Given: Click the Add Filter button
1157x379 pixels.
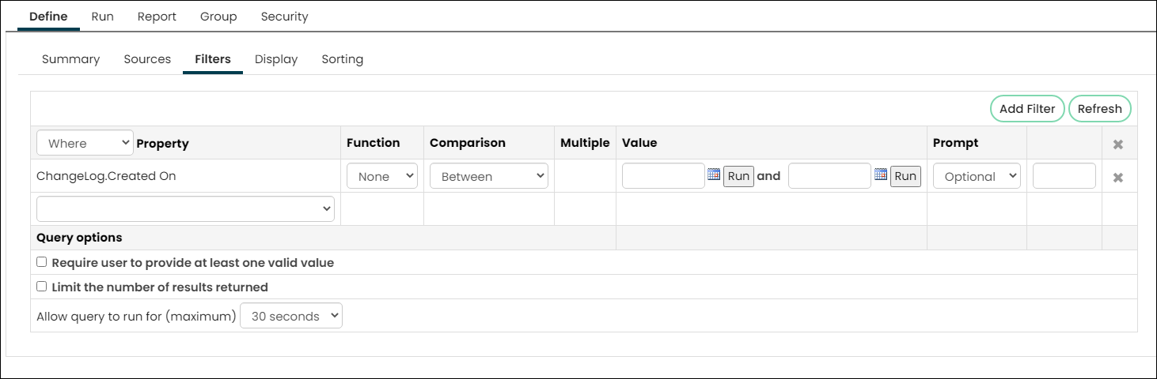Looking at the screenshot, I should pos(1027,109).
